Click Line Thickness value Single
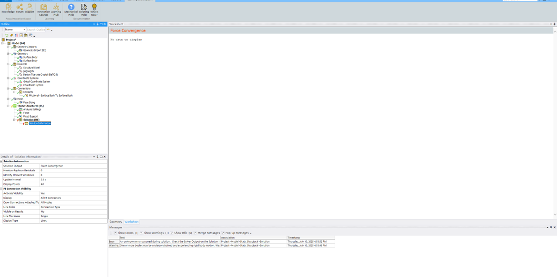Viewport: 557px width, 277px height. [73, 216]
